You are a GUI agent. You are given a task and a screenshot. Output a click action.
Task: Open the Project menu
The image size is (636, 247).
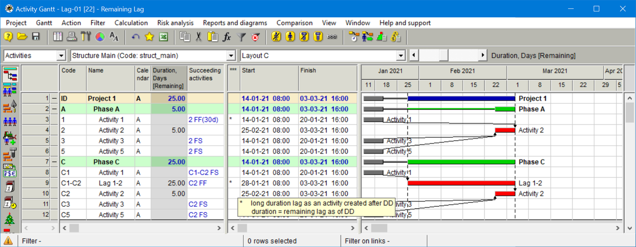[x=16, y=23]
